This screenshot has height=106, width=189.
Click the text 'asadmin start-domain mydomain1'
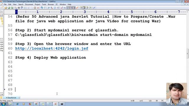coord(116,35)
